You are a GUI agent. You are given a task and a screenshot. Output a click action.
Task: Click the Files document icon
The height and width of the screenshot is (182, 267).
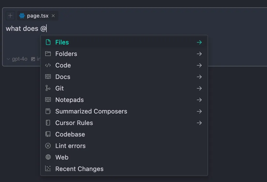pos(48,42)
